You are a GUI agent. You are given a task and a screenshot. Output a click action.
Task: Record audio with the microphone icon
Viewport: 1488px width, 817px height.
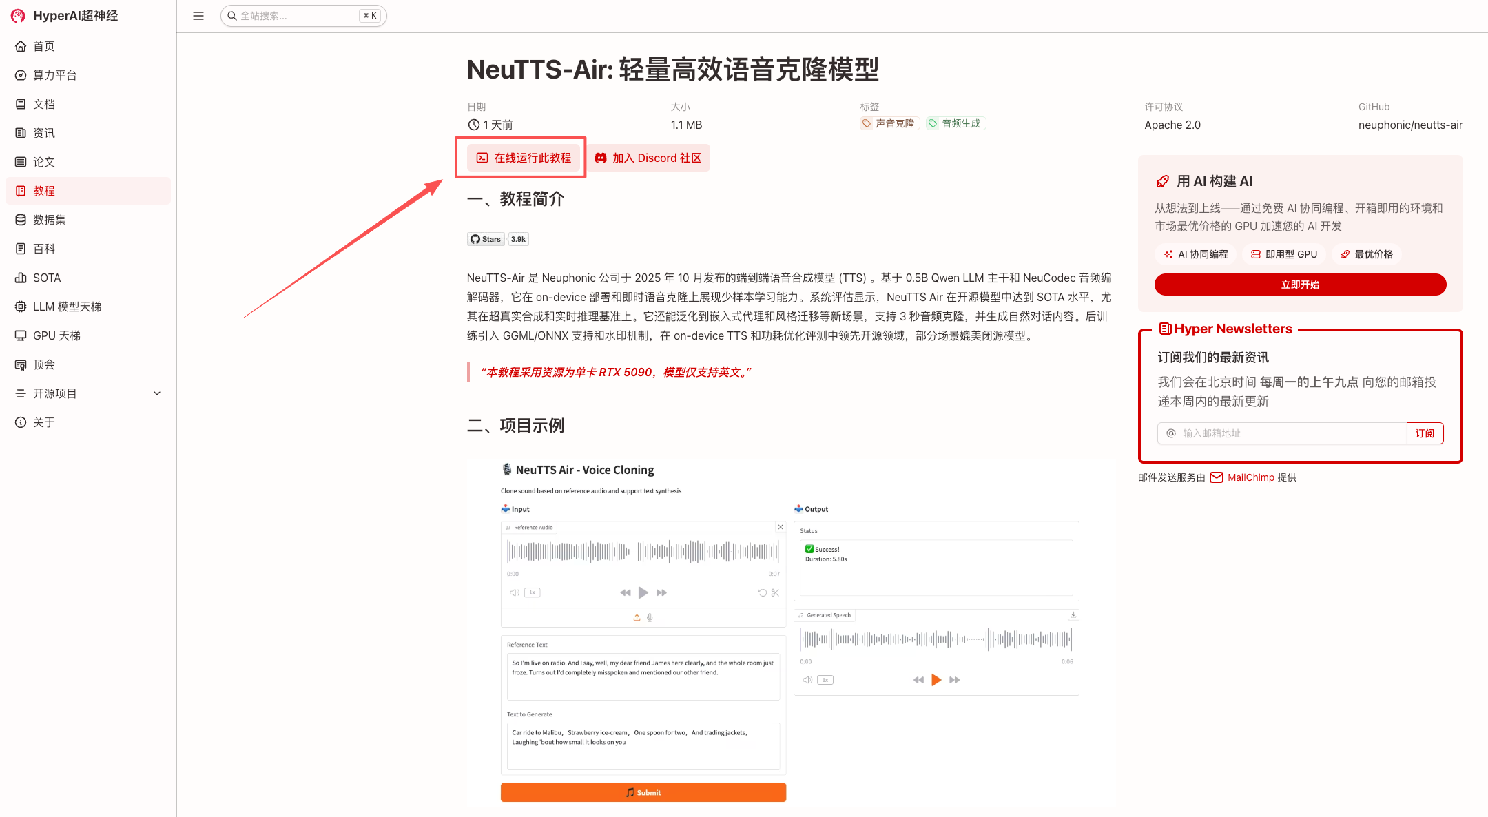point(649,617)
